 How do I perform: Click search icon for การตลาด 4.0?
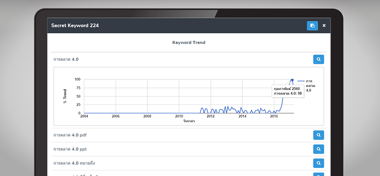click(318, 59)
